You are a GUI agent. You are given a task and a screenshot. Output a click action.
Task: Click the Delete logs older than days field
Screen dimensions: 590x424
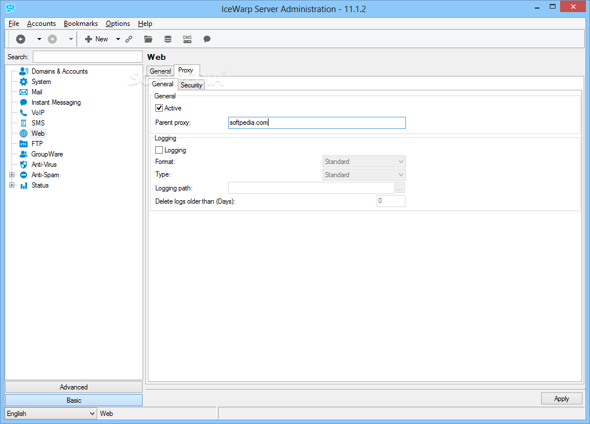tap(391, 201)
